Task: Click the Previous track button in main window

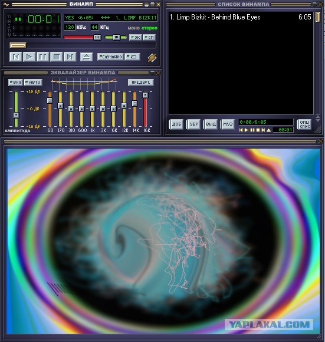Action: tap(16, 57)
